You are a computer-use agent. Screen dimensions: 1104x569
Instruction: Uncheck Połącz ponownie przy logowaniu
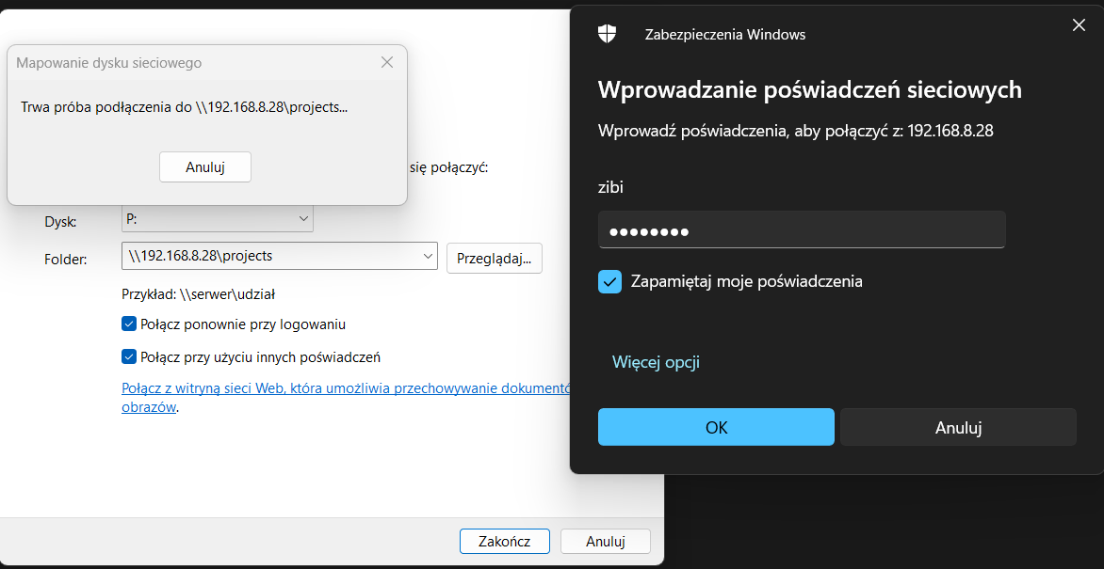point(130,324)
